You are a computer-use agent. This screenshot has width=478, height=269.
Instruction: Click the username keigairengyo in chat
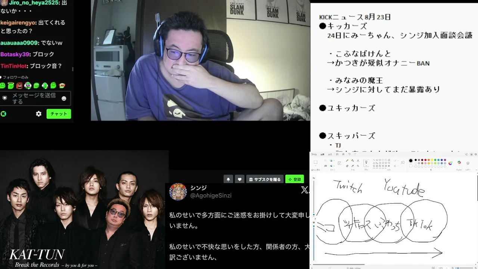17,22
